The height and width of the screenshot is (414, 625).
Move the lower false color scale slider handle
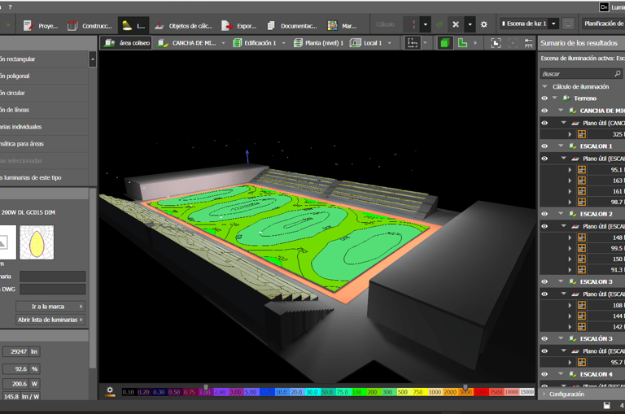(206, 387)
